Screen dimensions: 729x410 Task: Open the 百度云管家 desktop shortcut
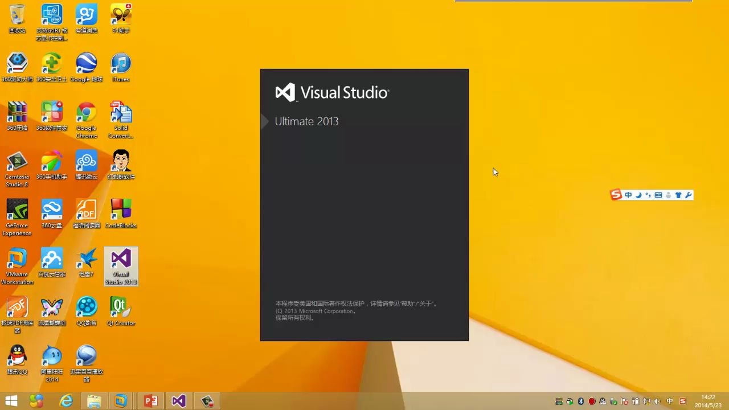(52, 263)
